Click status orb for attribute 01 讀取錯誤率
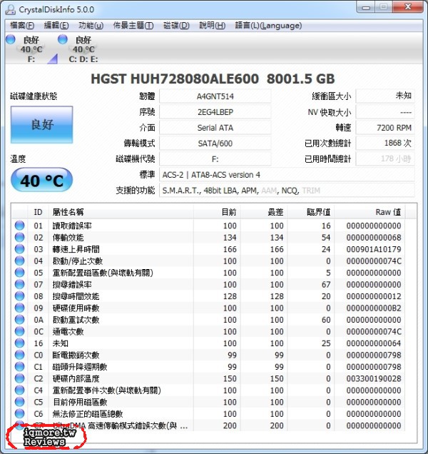 tap(20, 226)
